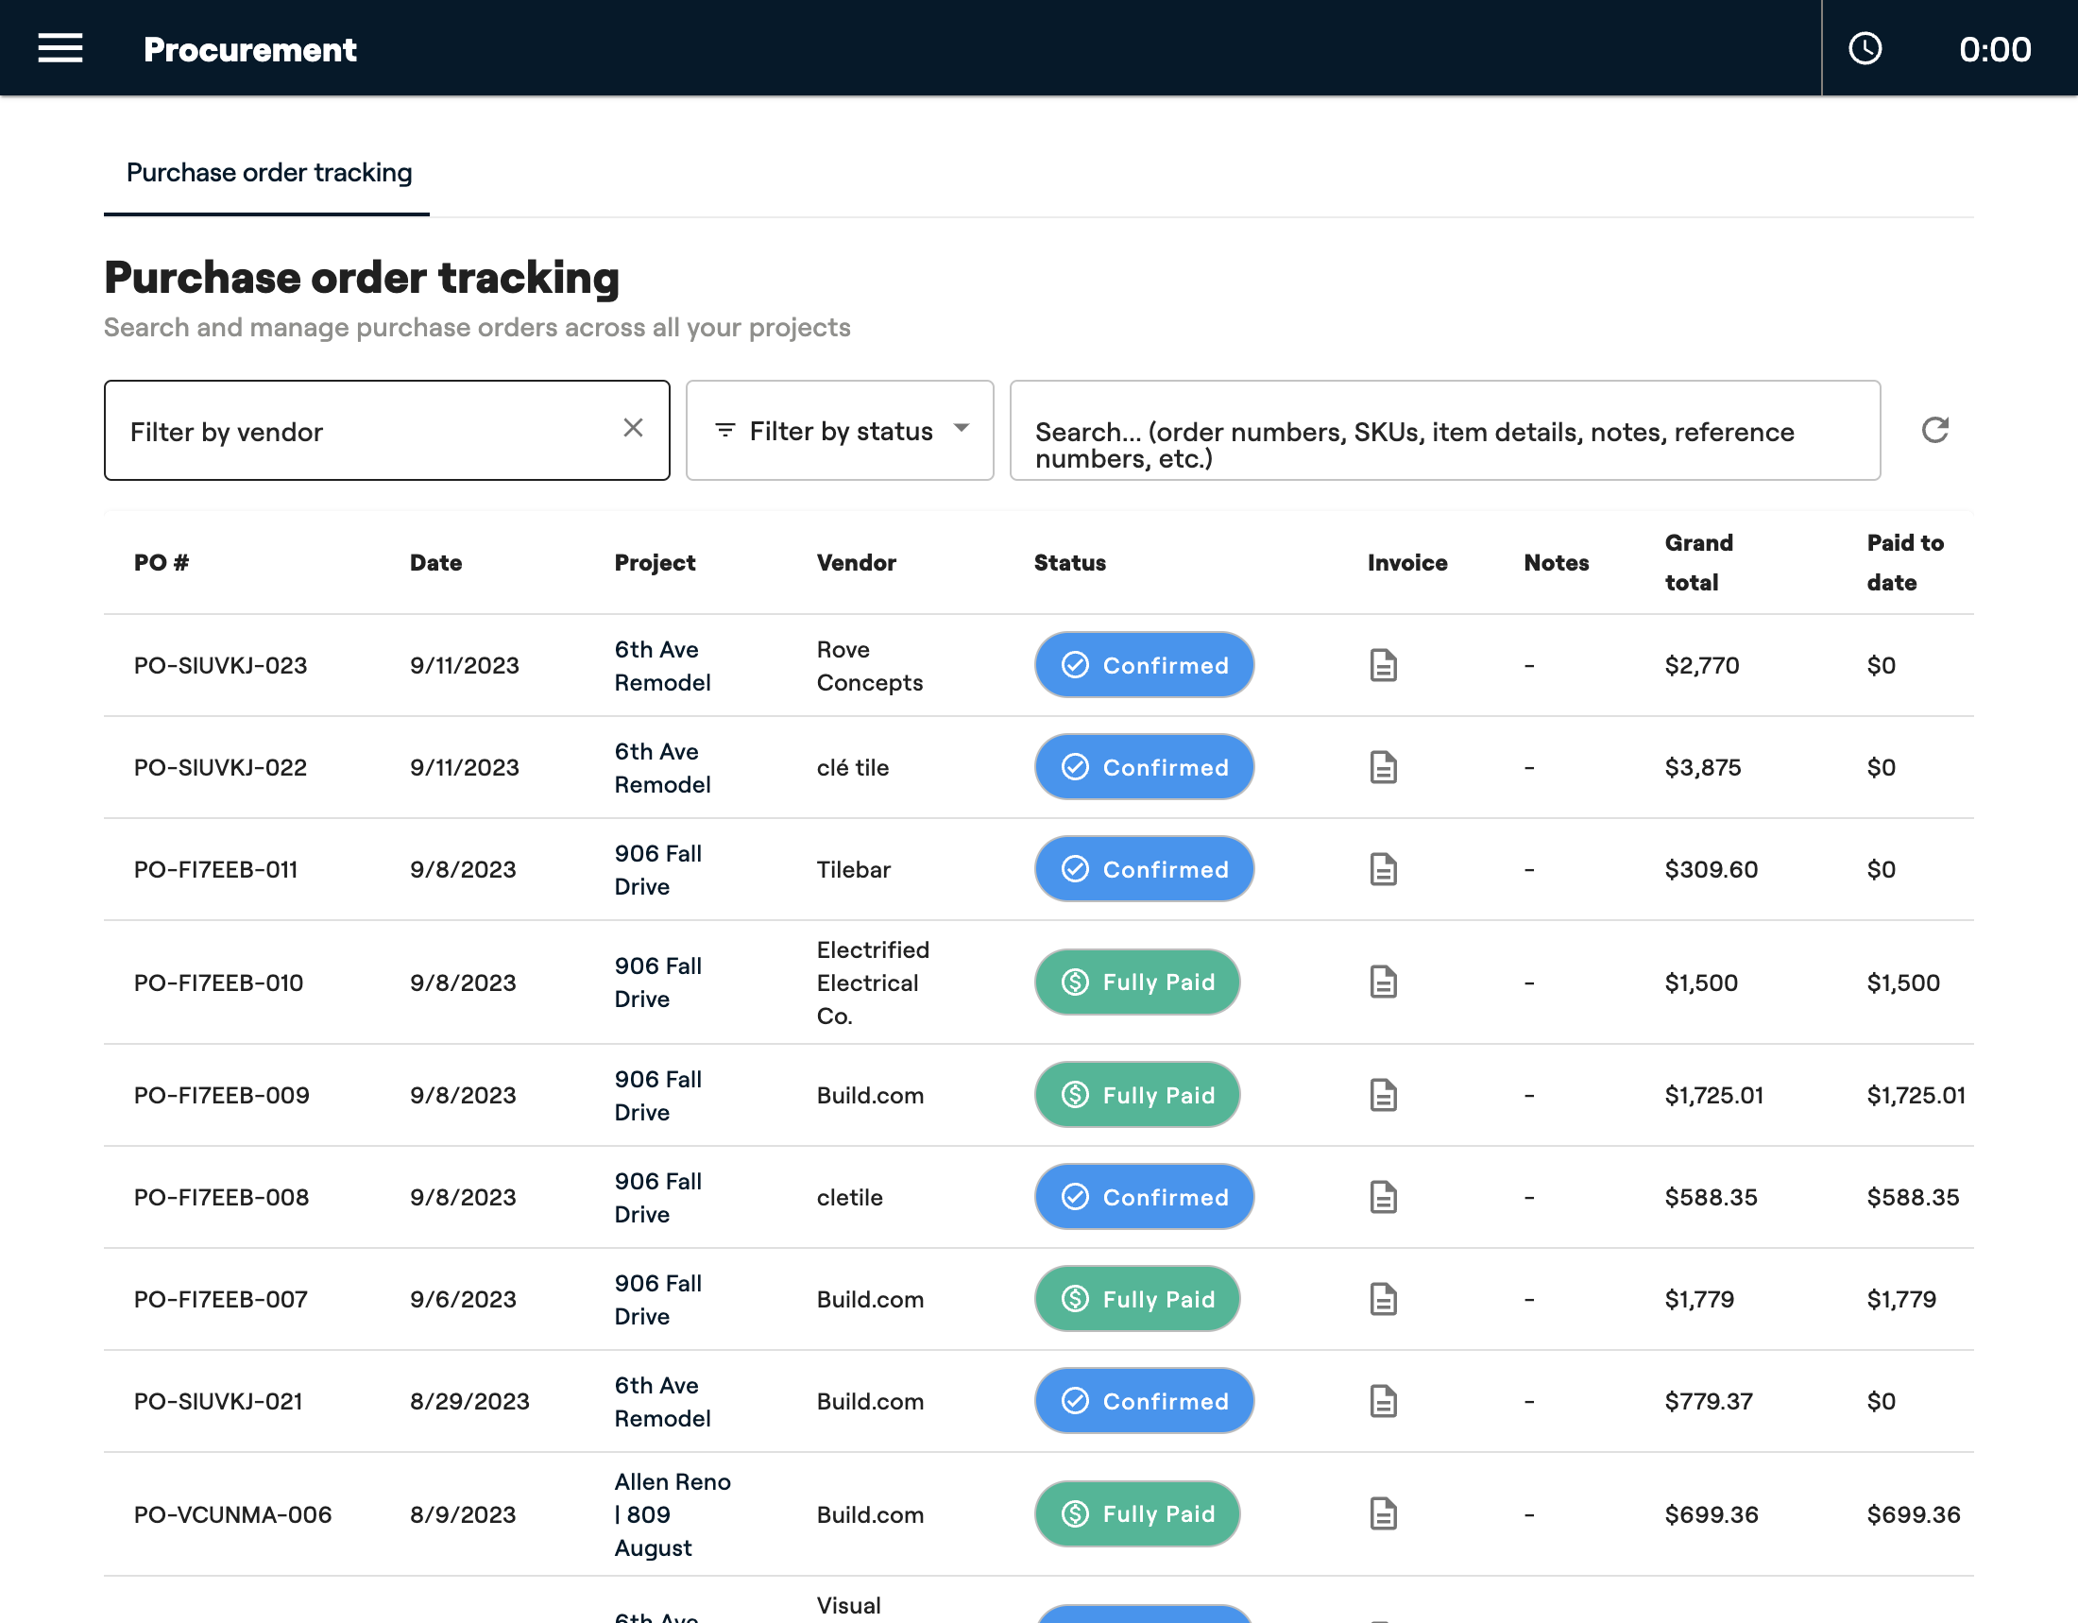
Task: Click the Vendor column header
Action: point(857,562)
